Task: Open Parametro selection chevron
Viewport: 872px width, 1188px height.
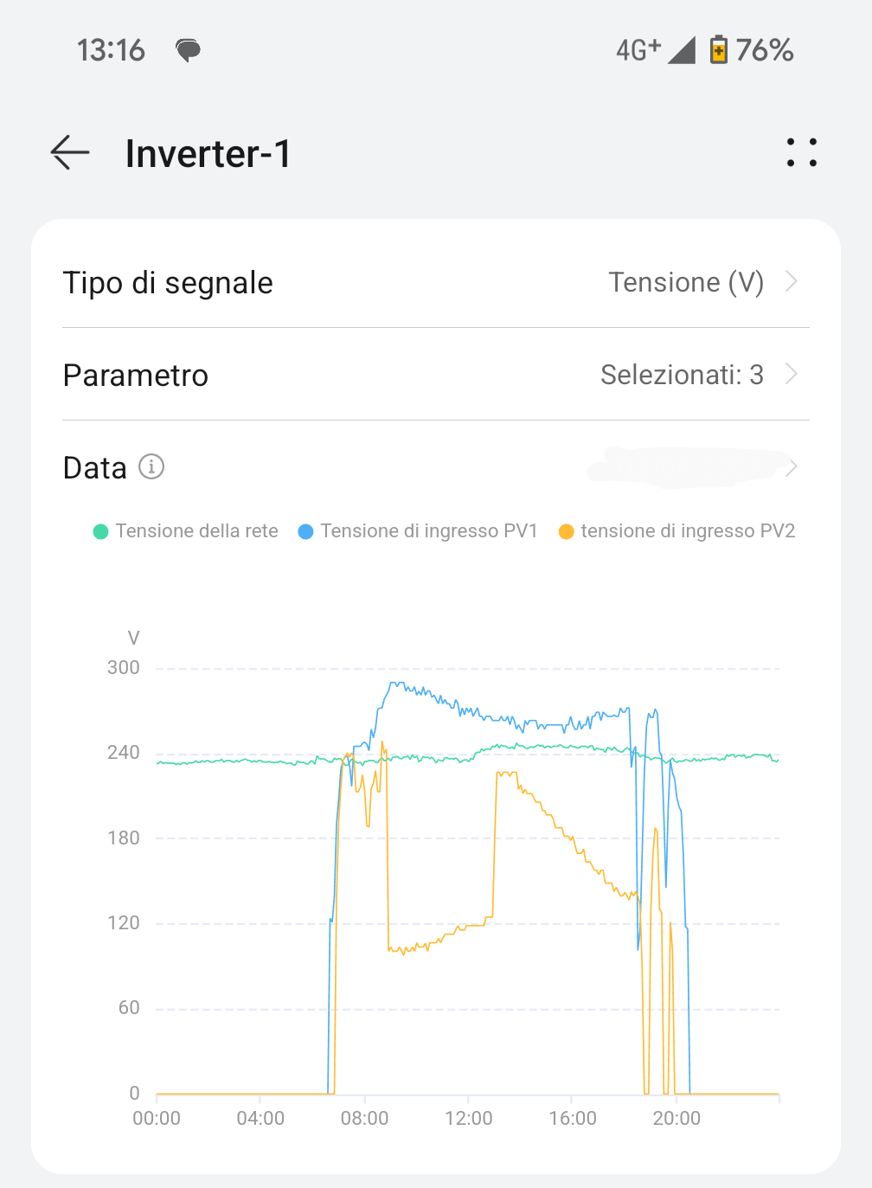Action: coord(791,374)
